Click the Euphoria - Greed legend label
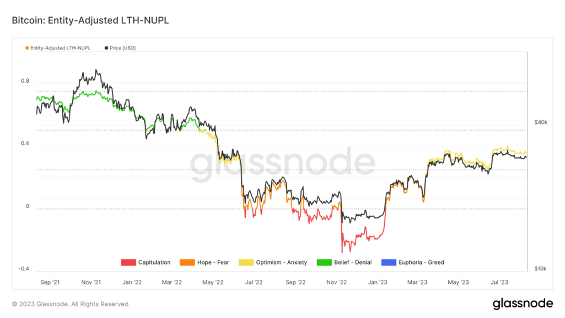 (421, 262)
